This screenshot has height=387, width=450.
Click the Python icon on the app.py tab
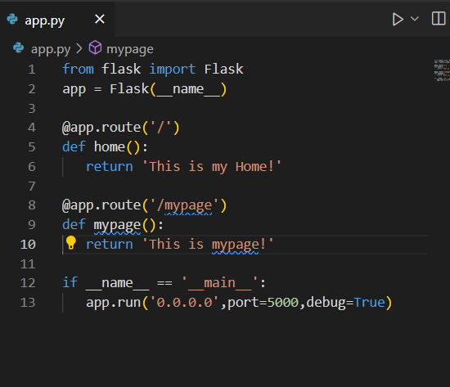pyautogui.click(x=12, y=20)
